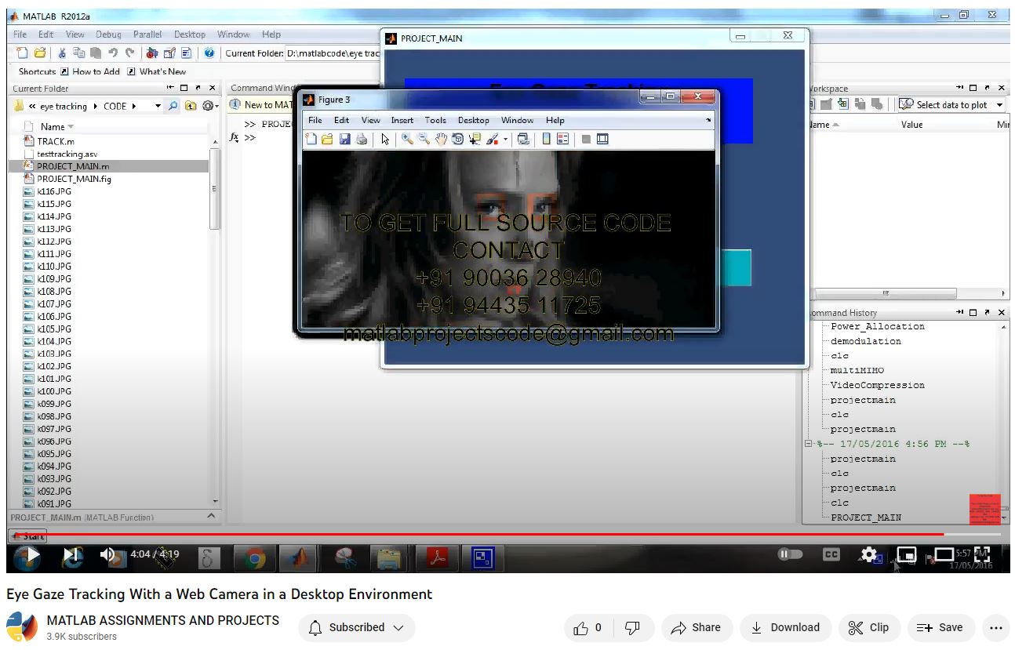Click New Figure icon in Figure 3 toolbar
The image size is (1015, 650).
311,140
